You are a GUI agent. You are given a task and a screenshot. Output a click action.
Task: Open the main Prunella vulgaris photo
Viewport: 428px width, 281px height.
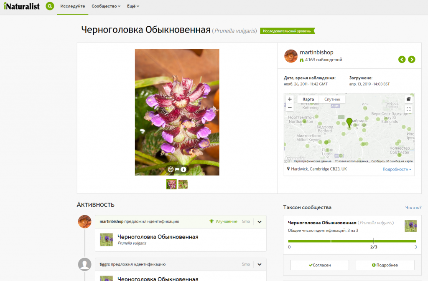(x=177, y=112)
